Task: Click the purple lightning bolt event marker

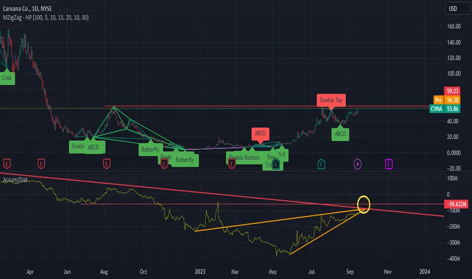Action: click(358, 164)
